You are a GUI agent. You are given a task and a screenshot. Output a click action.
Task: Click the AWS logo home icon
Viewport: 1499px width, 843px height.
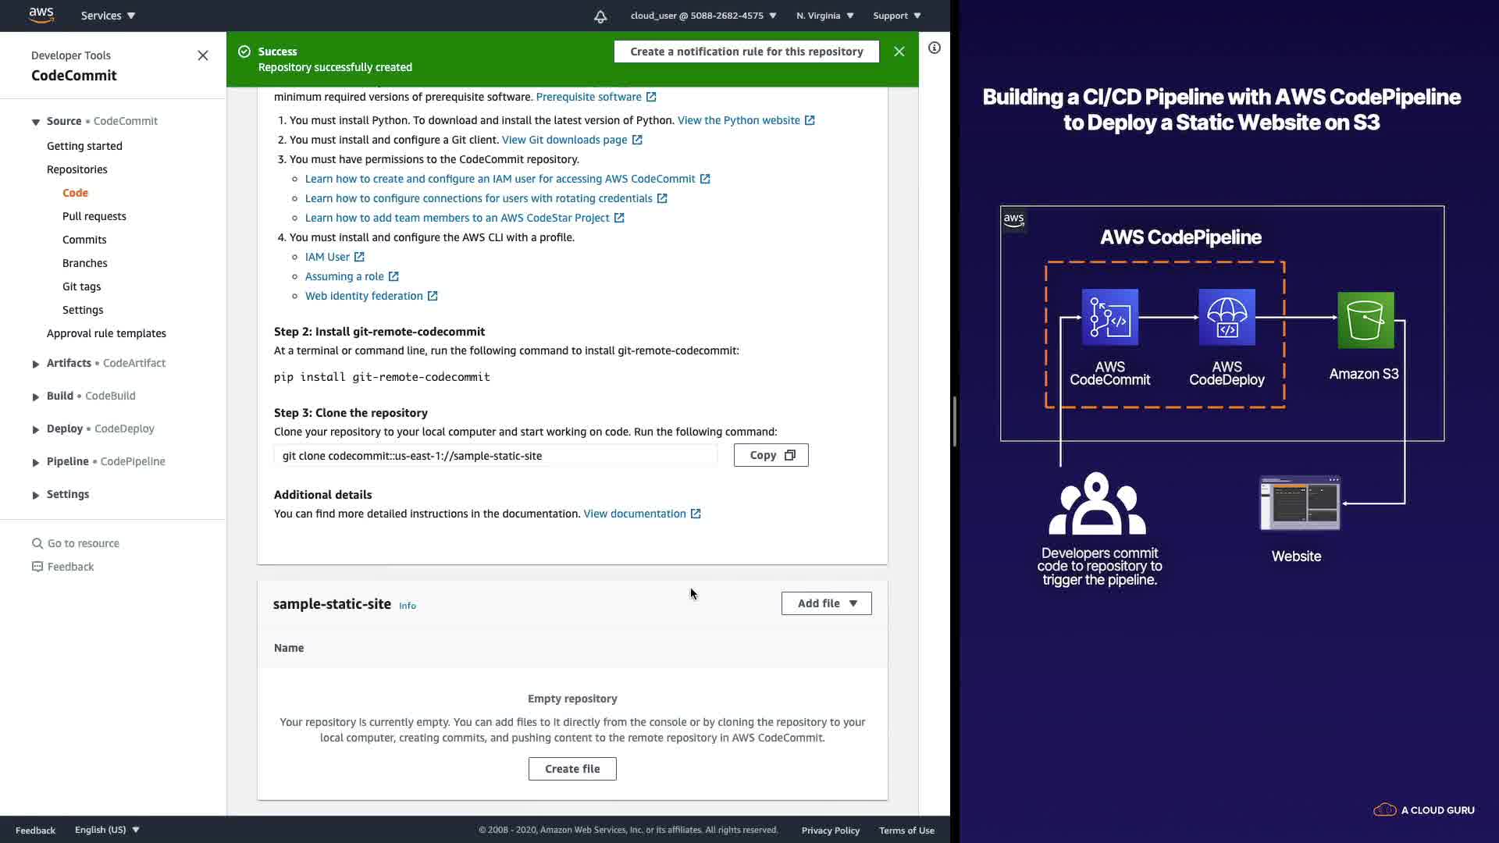click(x=41, y=15)
